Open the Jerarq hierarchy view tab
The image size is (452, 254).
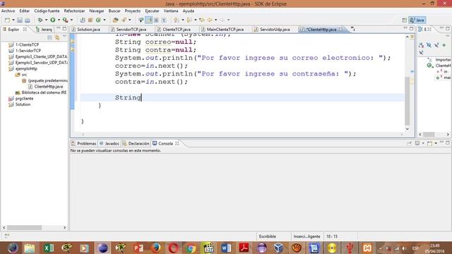coord(44,30)
